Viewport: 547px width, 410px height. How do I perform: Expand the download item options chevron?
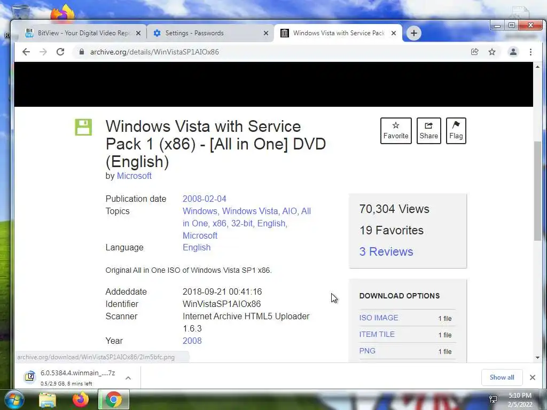(x=128, y=377)
